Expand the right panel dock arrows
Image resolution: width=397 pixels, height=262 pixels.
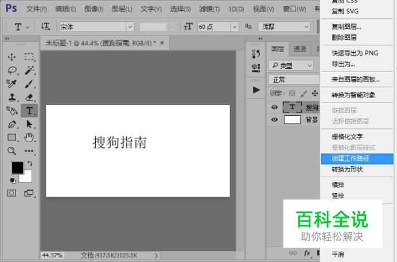pos(260,38)
